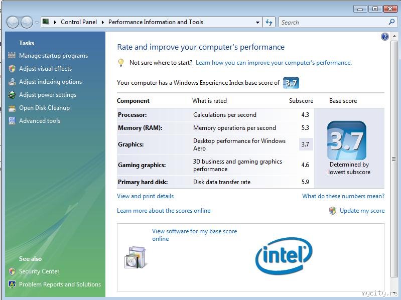Click Learn more about the scores online
Image resolution: width=401 pixels, height=300 pixels.
[x=164, y=211]
